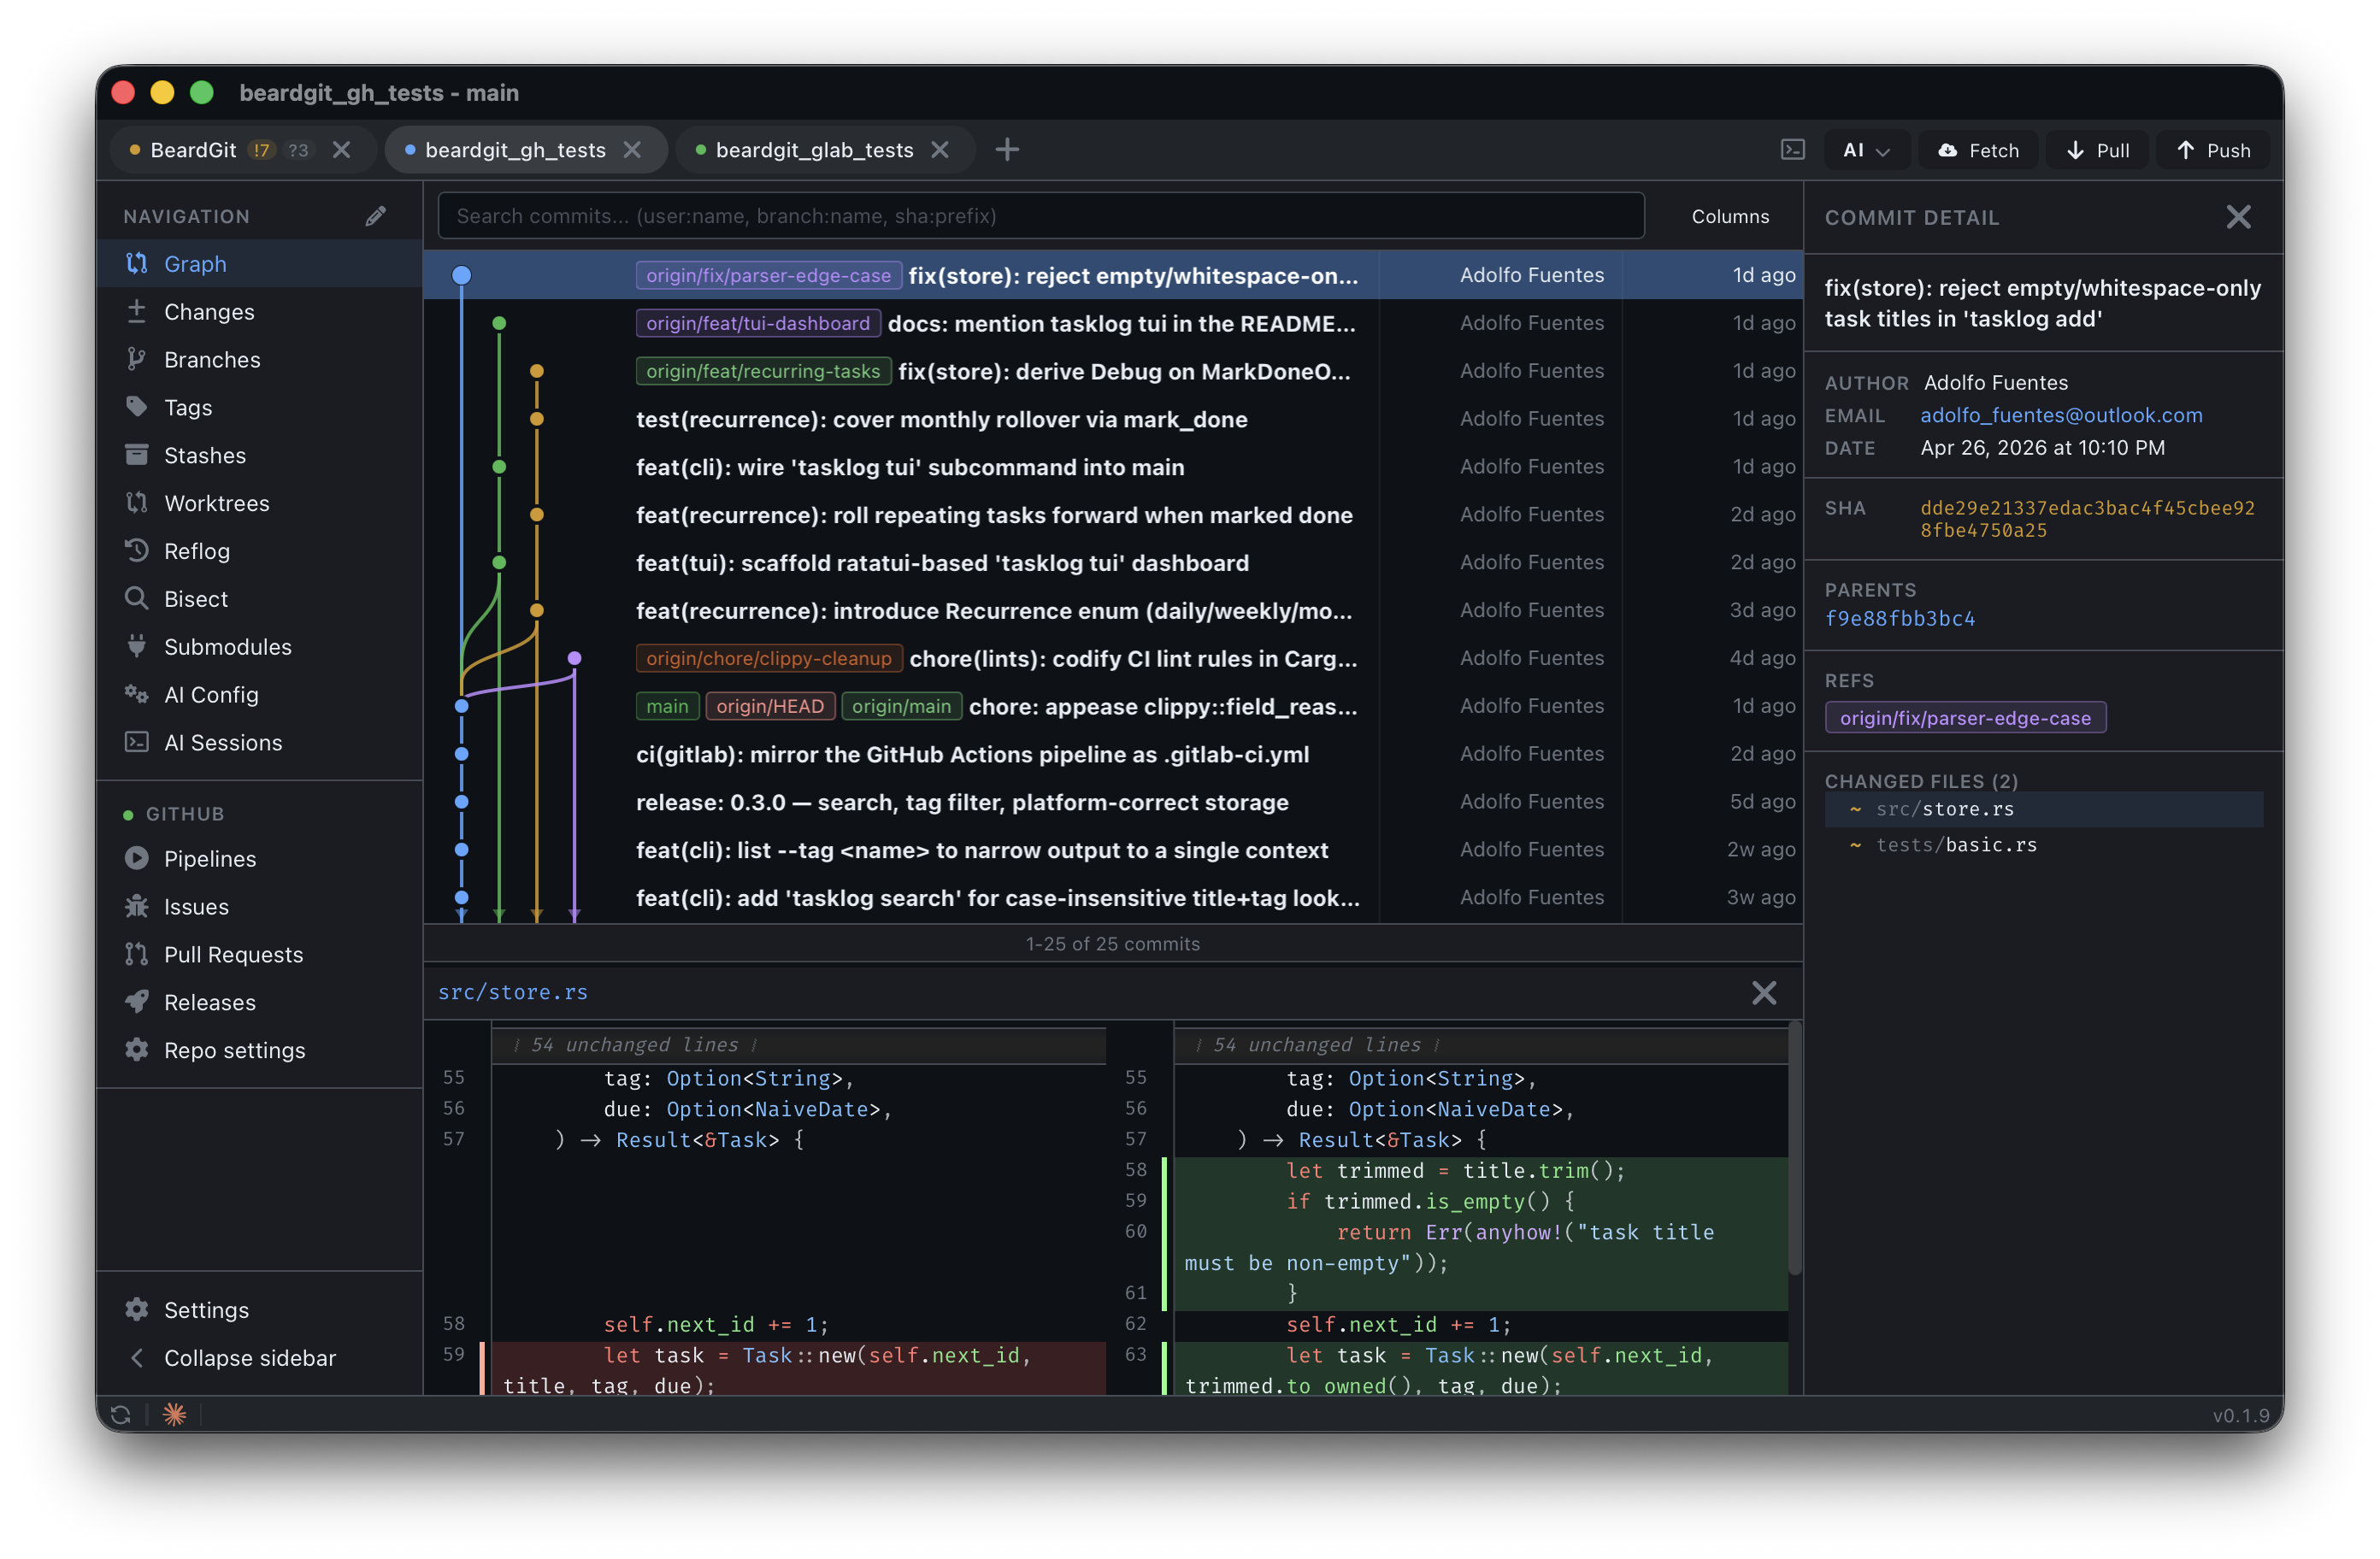Close the BeardGit tab
The height and width of the screenshot is (1559, 2380).
(x=342, y=150)
